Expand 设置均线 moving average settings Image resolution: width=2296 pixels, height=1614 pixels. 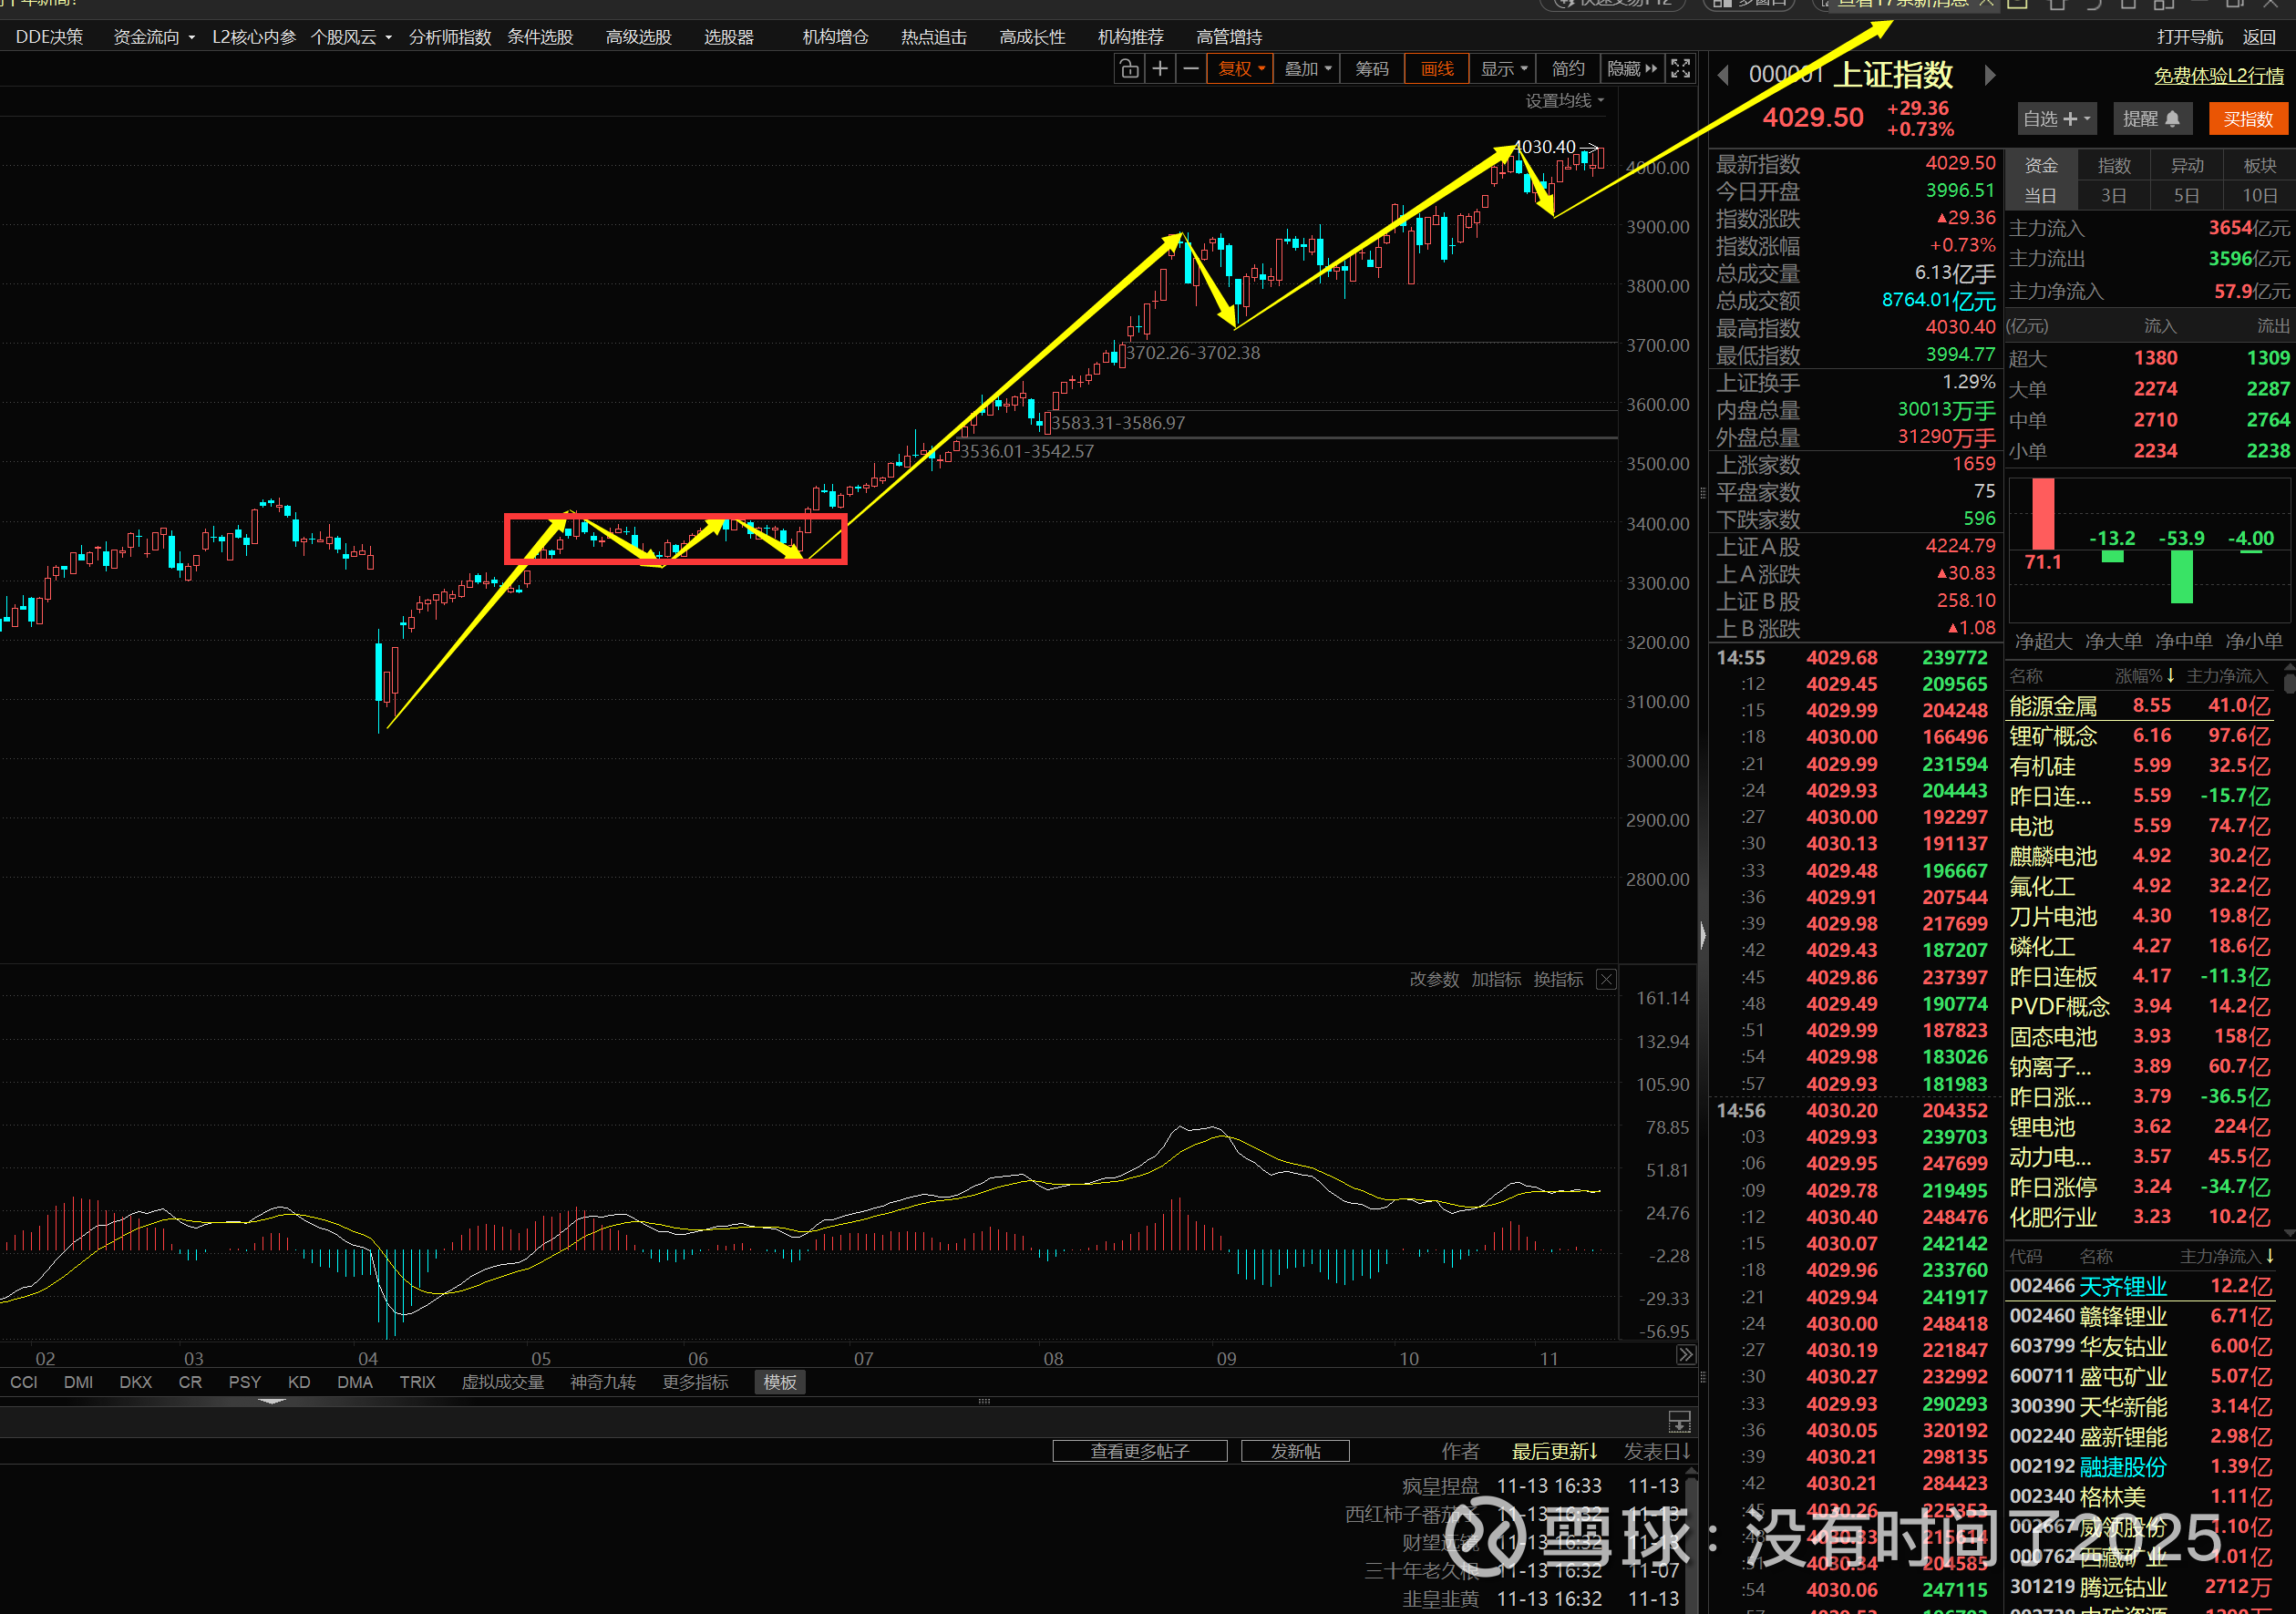(1564, 101)
